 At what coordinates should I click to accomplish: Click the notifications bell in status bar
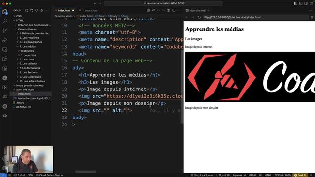click(311, 175)
